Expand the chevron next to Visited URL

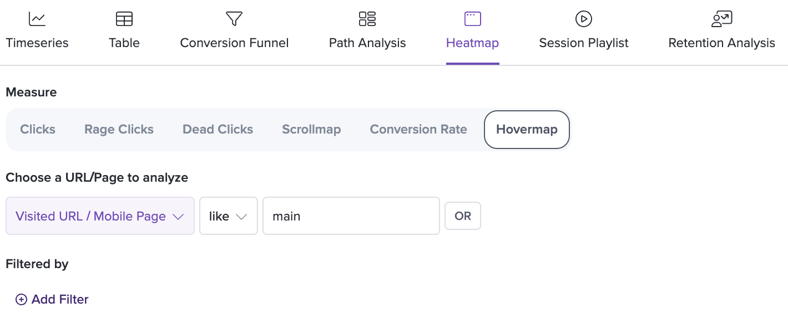pyautogui.click(x=178, y=217)
